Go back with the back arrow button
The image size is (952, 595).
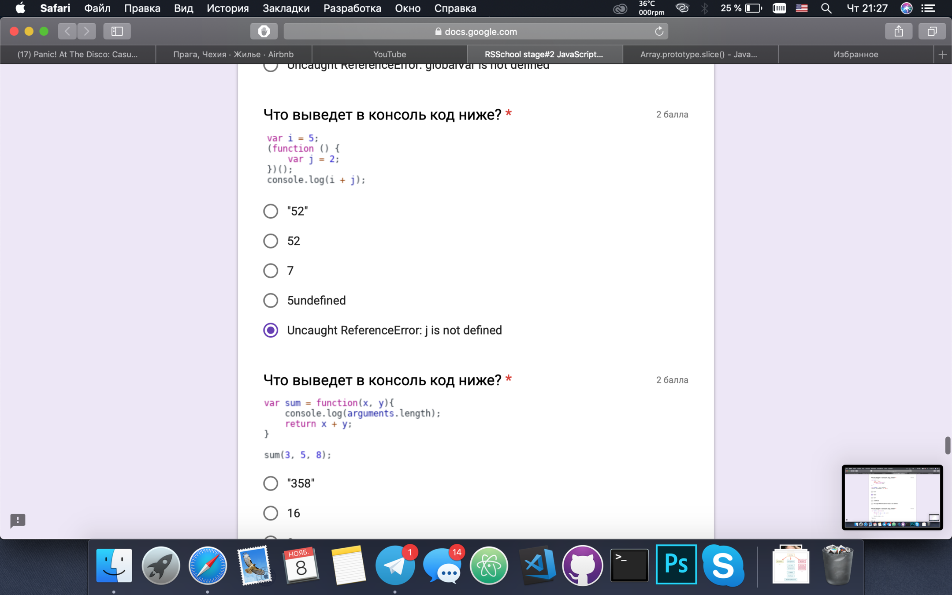click(x=67, y=31)
